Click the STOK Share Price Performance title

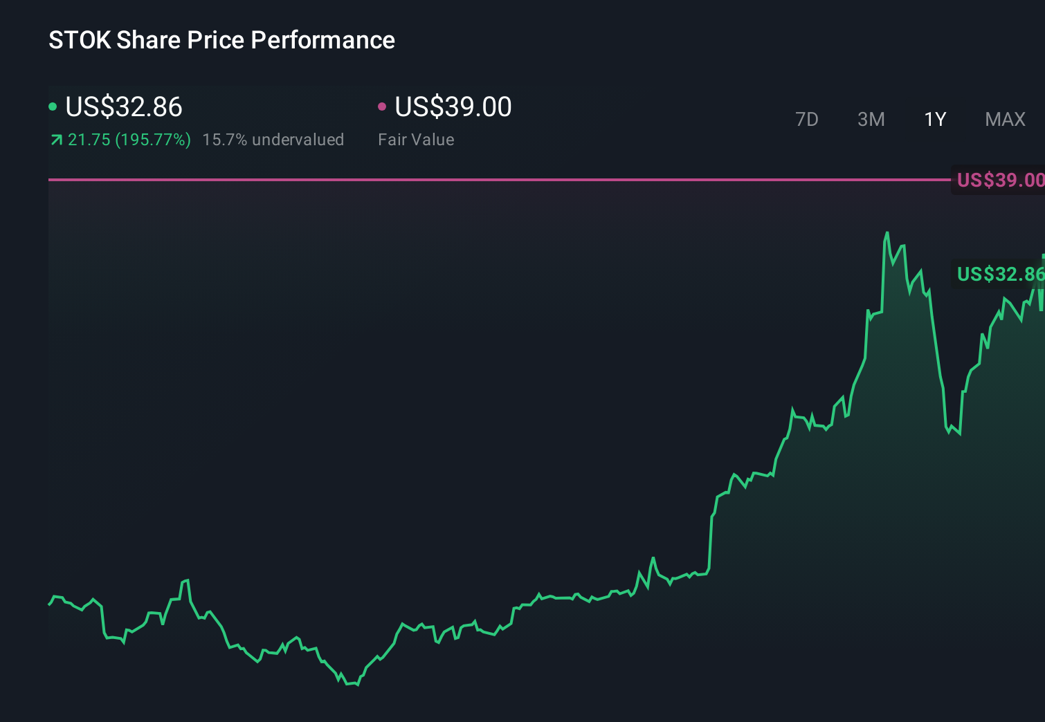221,39
